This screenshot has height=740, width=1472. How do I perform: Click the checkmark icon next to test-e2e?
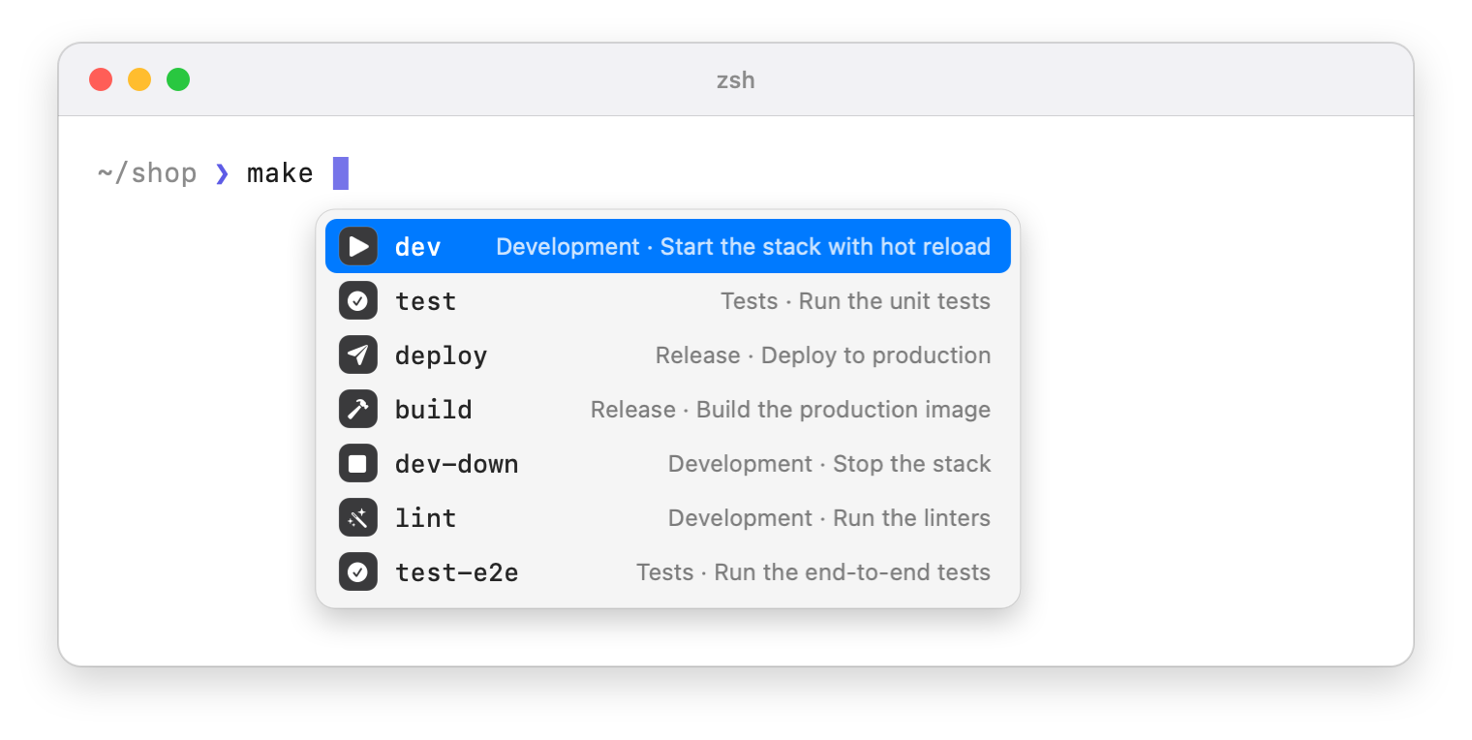(x=358, y=571)
